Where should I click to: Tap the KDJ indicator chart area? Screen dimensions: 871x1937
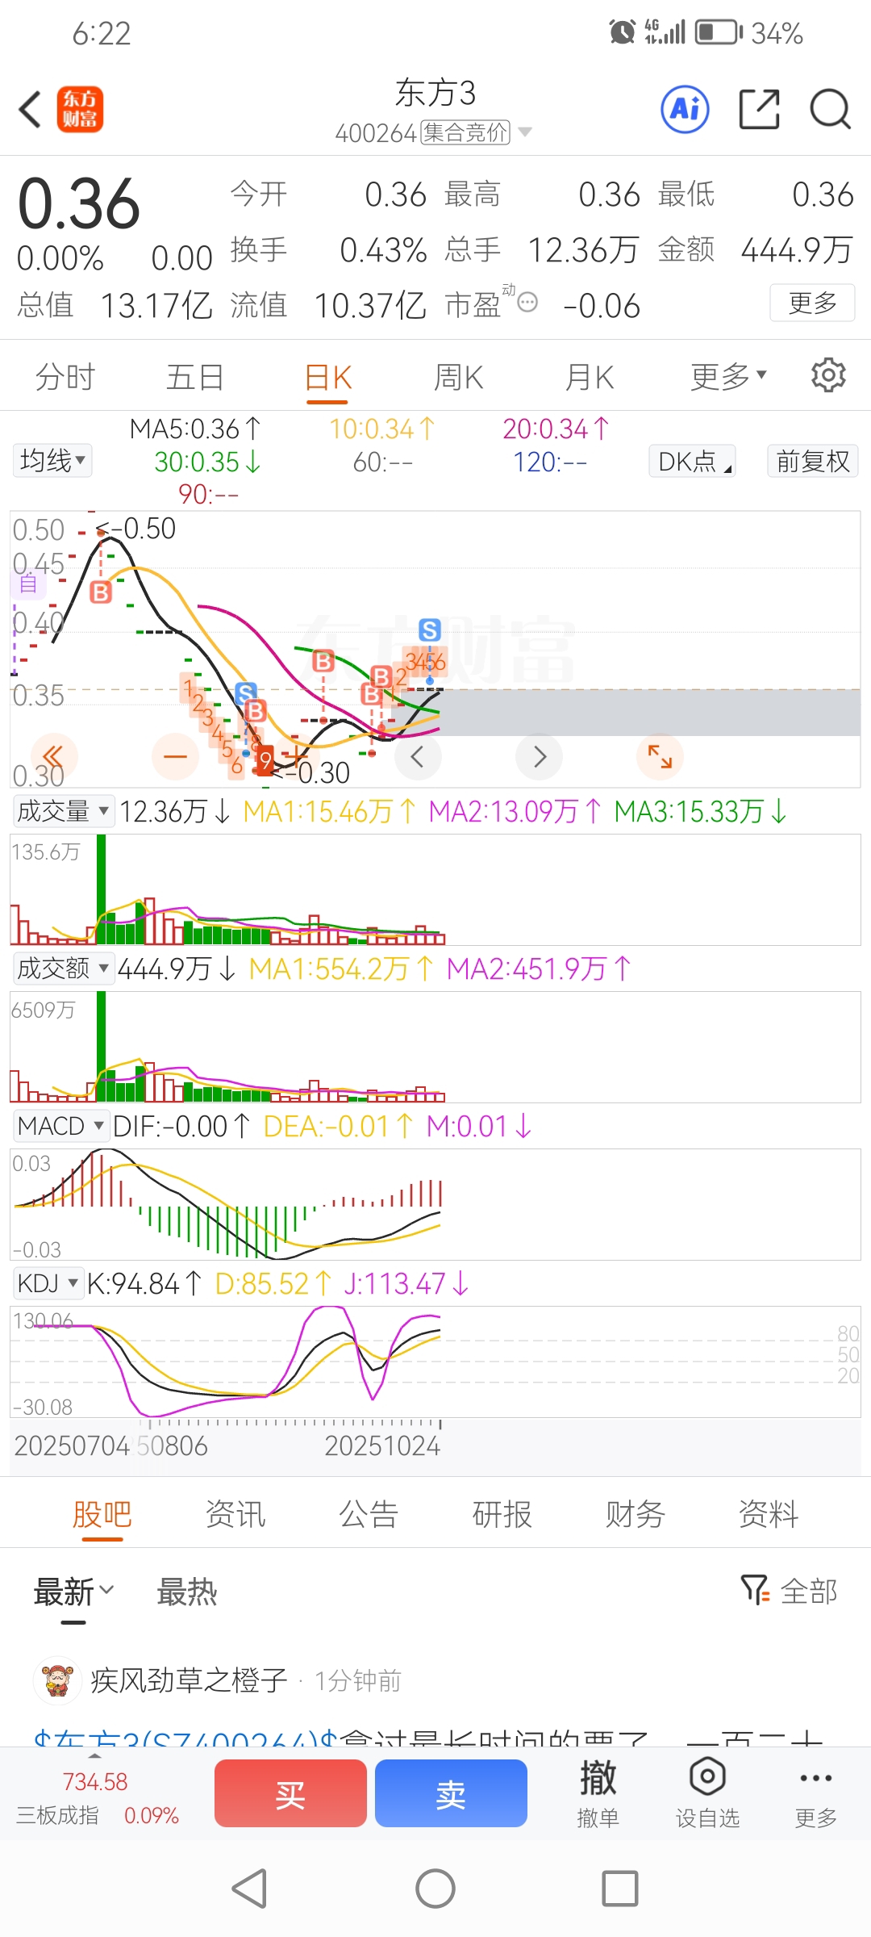[x=435, y=1362]
